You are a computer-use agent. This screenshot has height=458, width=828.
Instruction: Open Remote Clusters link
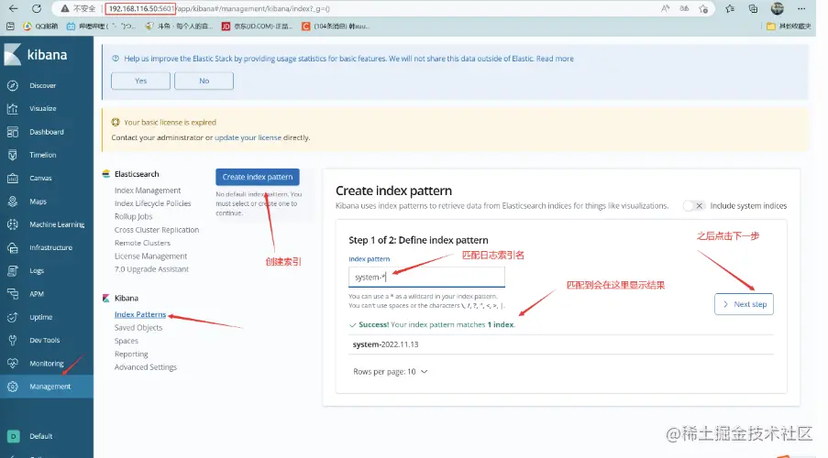[142, 244]
